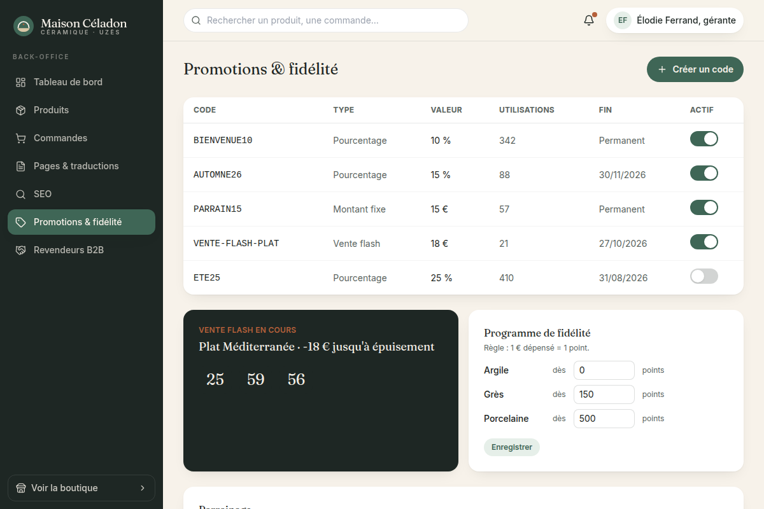
Task: Click Créer un code button
Action: coord(695,69)
